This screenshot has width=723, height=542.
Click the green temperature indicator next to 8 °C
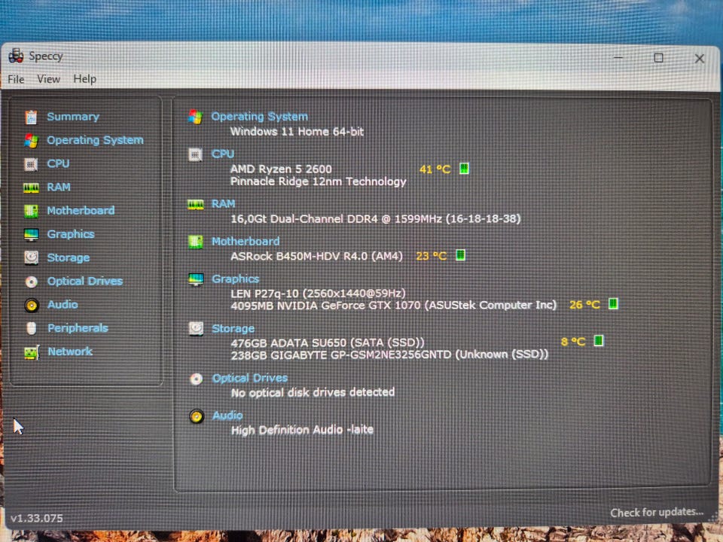tap(598, 340)
